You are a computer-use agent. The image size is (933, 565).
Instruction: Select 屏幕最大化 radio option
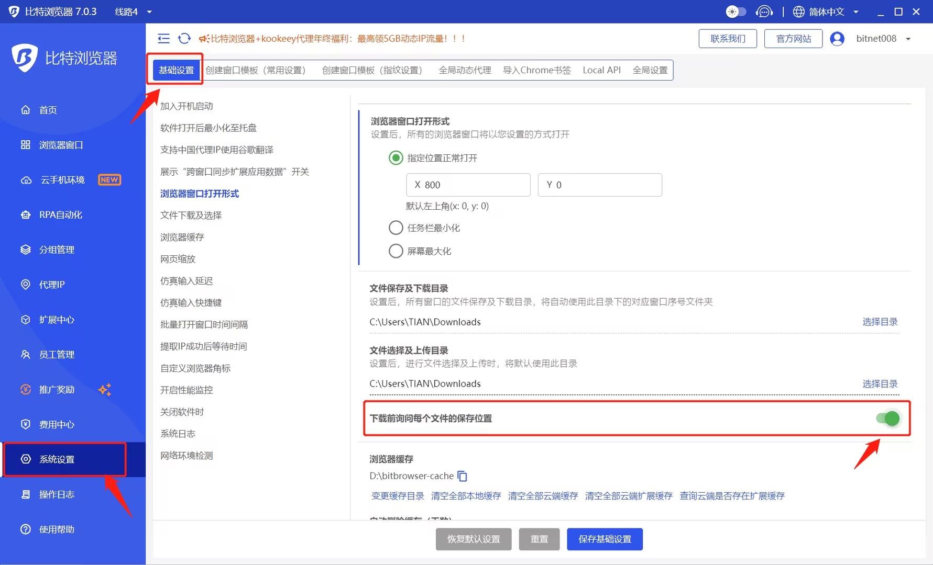396,251
